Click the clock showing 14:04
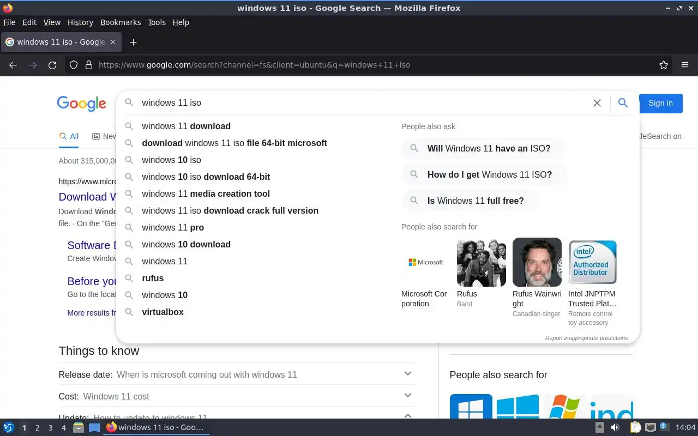This screenshot has height=436, width=698. click(x=685, y=427)
